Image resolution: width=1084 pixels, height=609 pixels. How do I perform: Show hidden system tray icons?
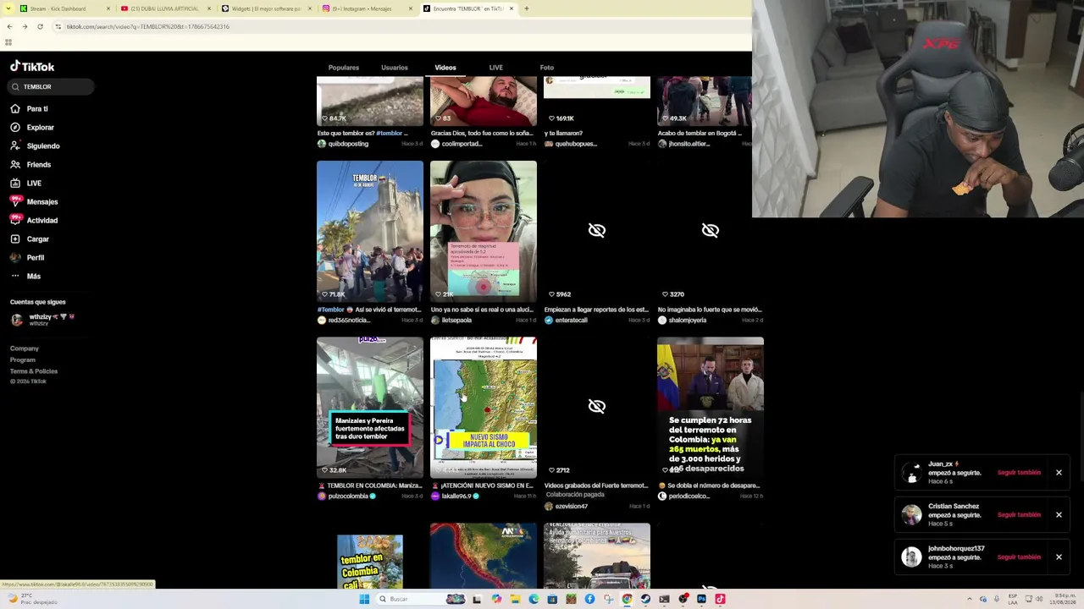point(970,599)
